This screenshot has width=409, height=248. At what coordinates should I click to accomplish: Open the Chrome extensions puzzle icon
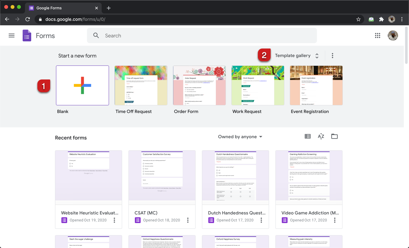[x=381, y=19]
